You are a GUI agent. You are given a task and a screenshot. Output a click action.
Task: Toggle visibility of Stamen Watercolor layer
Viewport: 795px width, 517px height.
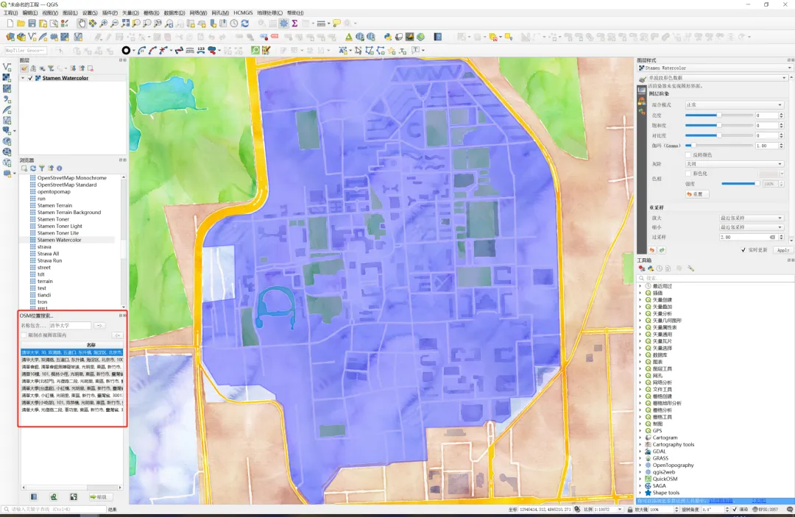click(x=30, y=78)
